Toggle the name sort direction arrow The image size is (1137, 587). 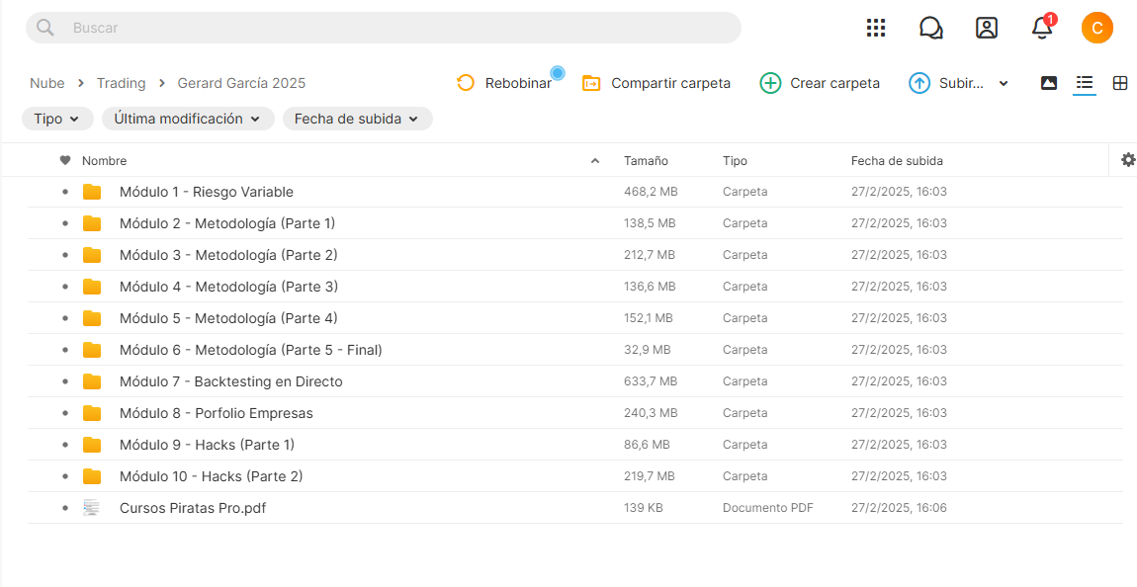(x=595, y=161)
